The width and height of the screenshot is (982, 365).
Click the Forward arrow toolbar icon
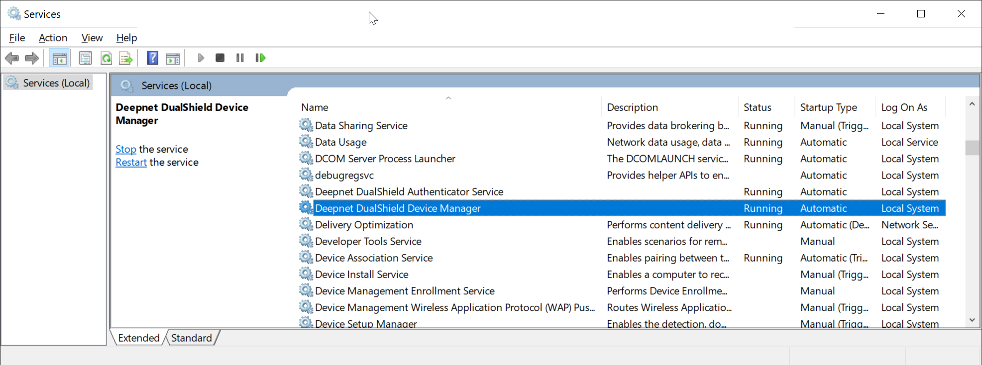tap(32, 58)
